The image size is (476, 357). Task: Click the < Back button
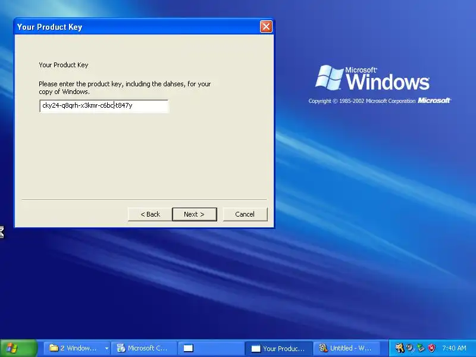point(150,214)
